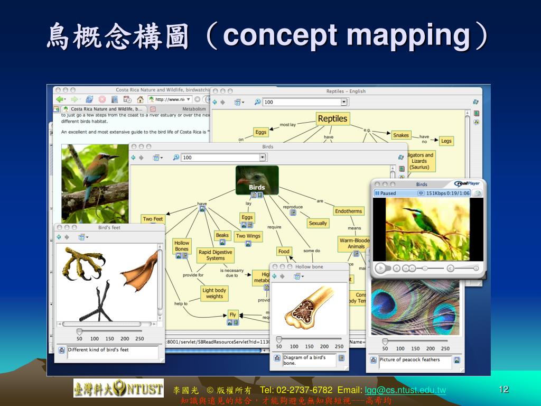Open view dropdown in Hollow bone window
Screen dimensions: 541x406
pyautogui.click(x=299, y=276)
